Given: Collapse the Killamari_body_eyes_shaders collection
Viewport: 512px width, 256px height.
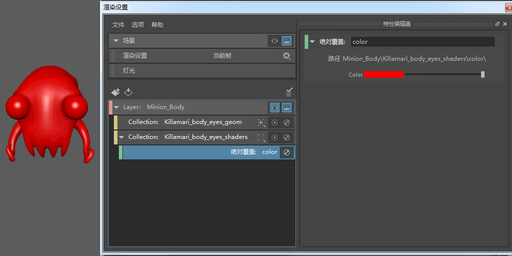Looking at the screenshot, I should (x=121, y=137).
